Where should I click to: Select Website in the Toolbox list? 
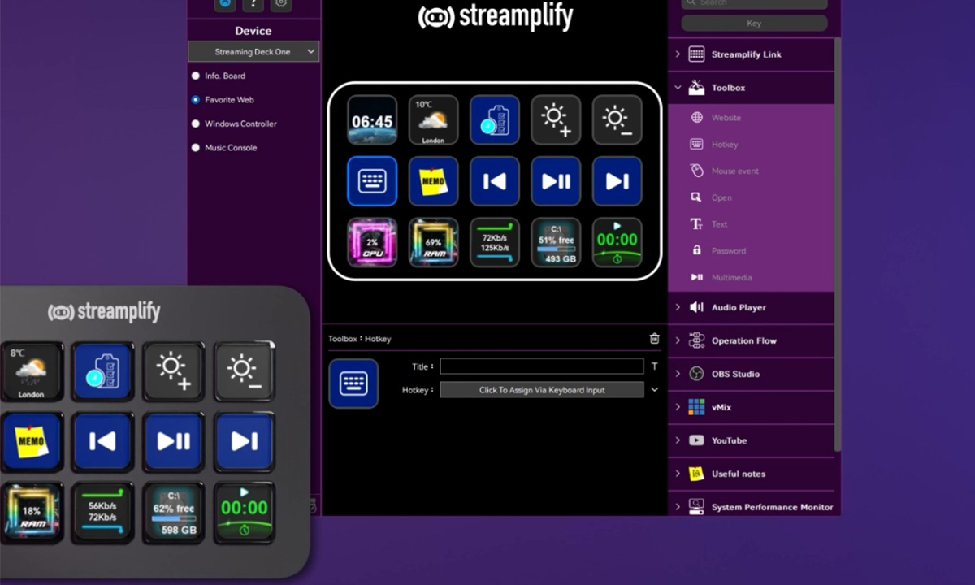pyautogui.click(x=726, y=118)
